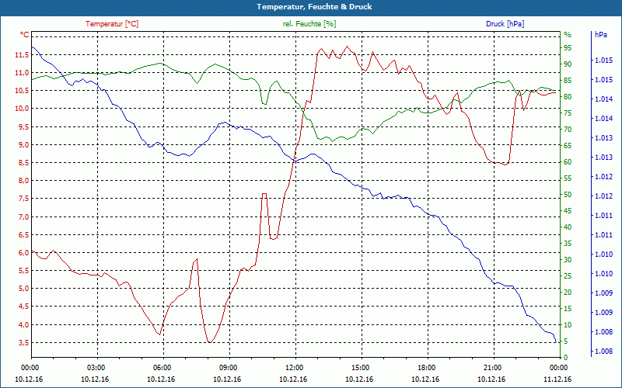Click the 25 tick on the humidity axis
622x388 pixels.
(568, 276)
